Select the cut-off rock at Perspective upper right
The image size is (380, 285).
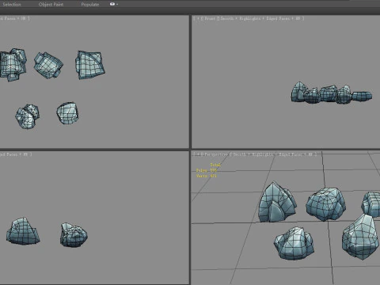370,204
